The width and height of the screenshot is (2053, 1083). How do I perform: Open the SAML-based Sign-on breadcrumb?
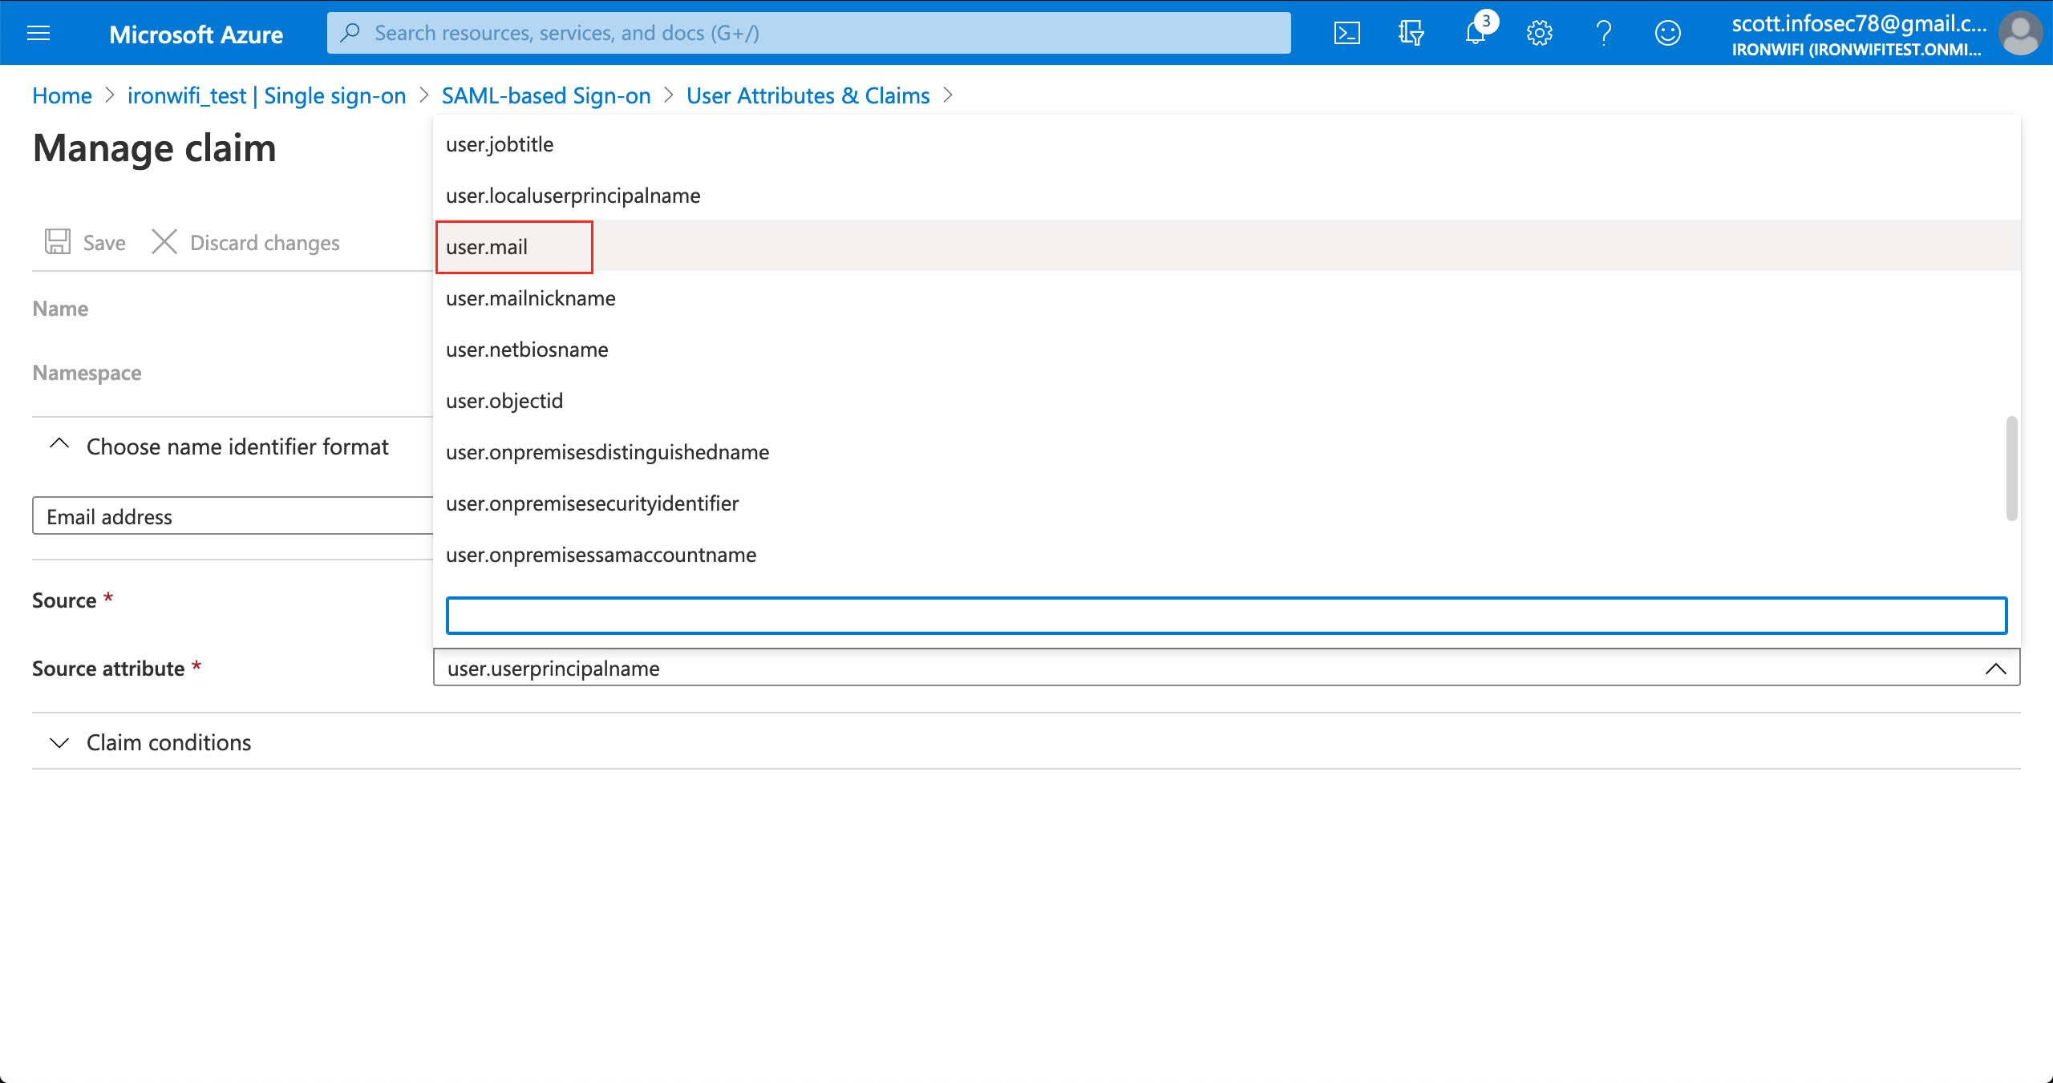(x=545, y=95)
